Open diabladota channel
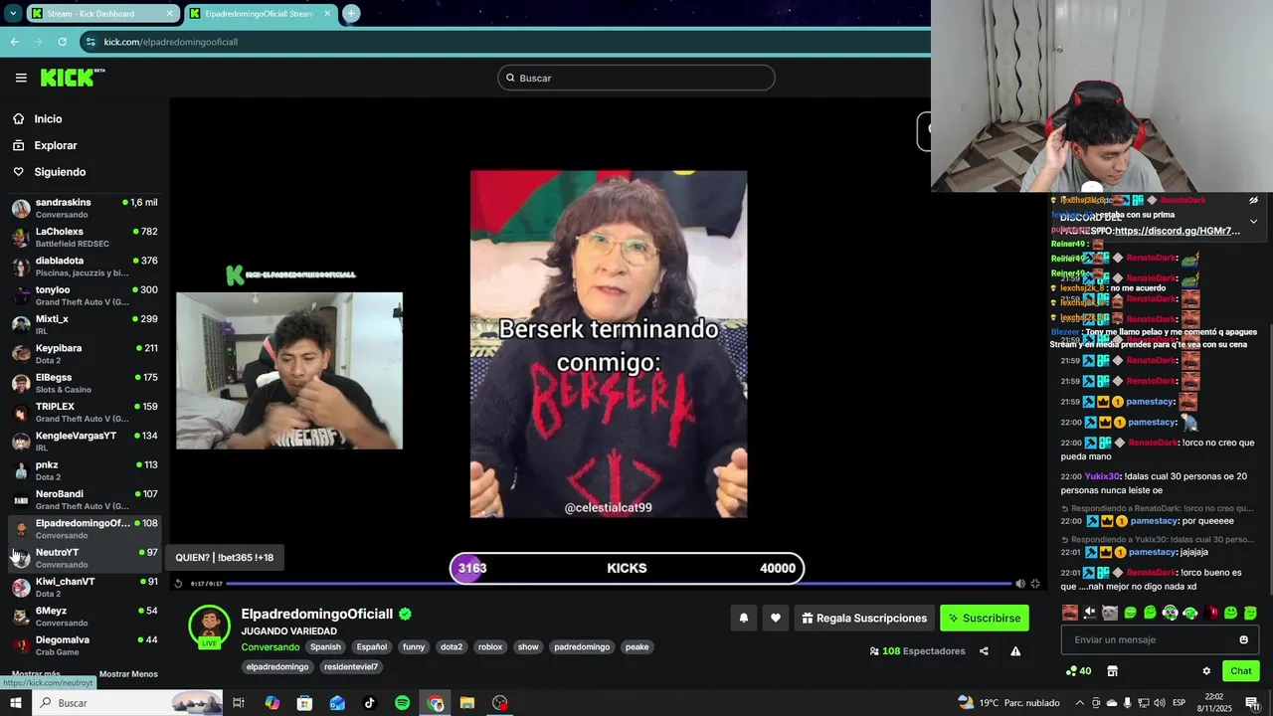This screenshot has height=716, width=1273. click(85, 267)
